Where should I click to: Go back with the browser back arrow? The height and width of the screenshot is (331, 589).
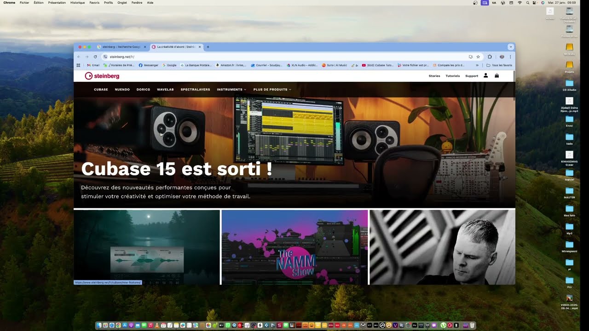coord(79,57)
